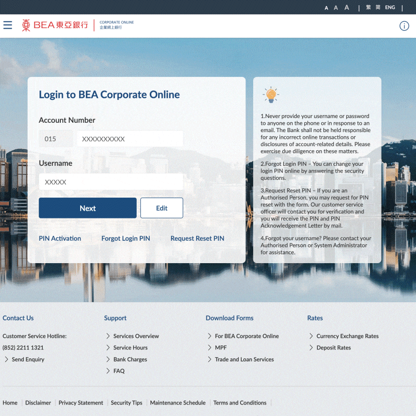The image size is (416, 416).
Task: Click chevron beside Trade and Loan Services
Action: (210, 359)
